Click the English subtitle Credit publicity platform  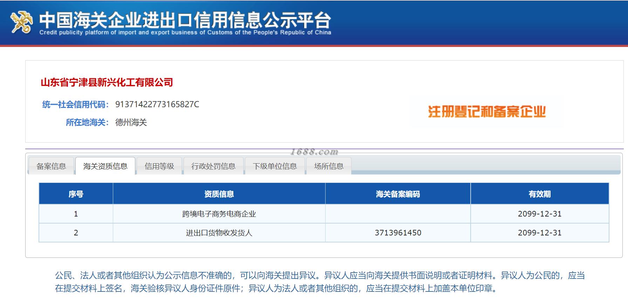pyautogui.click(x=185, y=33)
